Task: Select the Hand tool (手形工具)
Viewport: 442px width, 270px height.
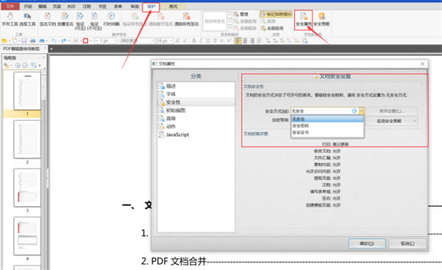Action: (x=10, y=19)
